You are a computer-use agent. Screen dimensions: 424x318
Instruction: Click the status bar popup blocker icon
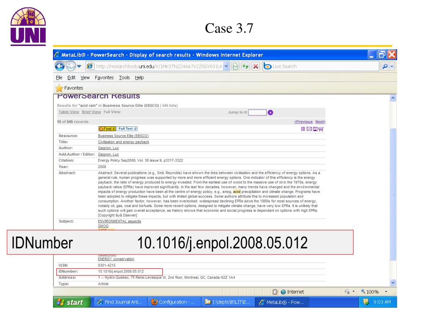point(275,292)
